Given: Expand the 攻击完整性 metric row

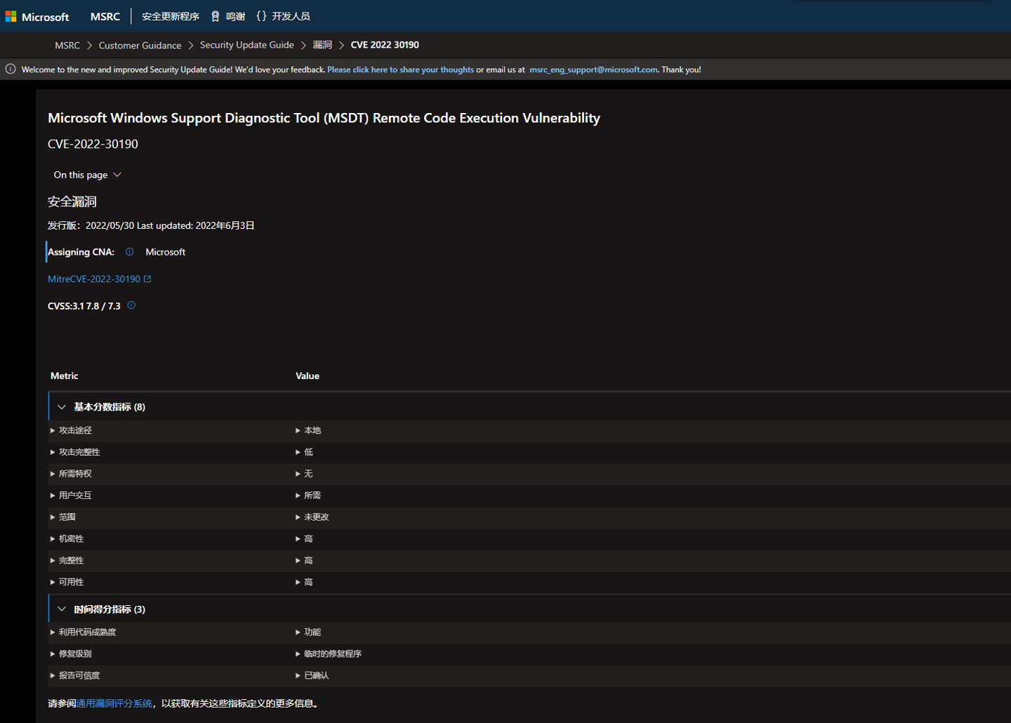Looking at the screenshot, I should (x=75, y=452).
